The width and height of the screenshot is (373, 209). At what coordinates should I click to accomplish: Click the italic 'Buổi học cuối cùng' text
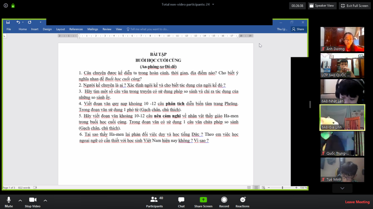pyautogui.click(x=122, y=79)
